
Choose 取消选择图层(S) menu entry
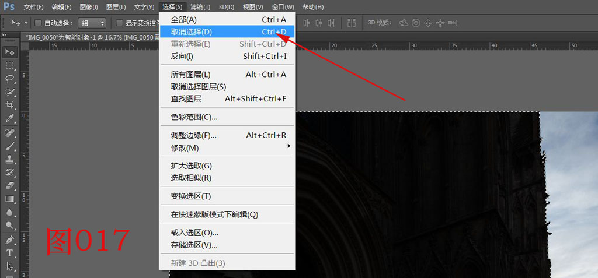point(227,87)
